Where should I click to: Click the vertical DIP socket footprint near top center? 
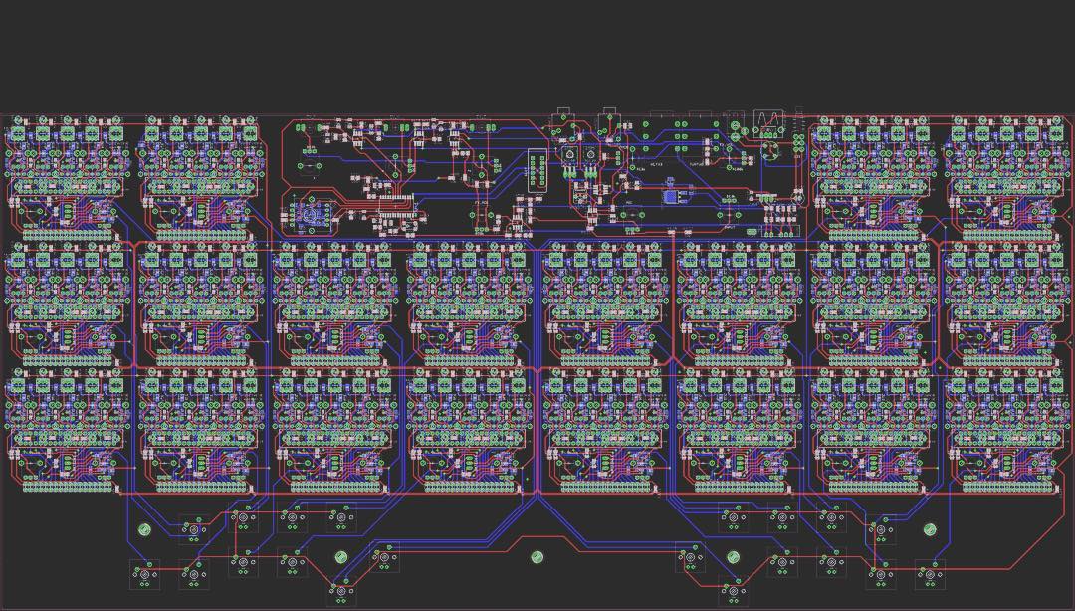536,172
